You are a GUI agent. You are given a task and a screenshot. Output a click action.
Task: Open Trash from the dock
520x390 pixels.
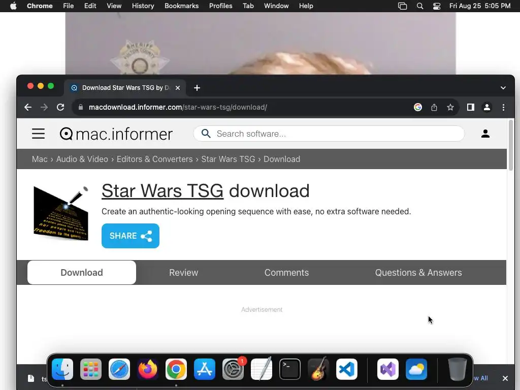click(458, 369)
